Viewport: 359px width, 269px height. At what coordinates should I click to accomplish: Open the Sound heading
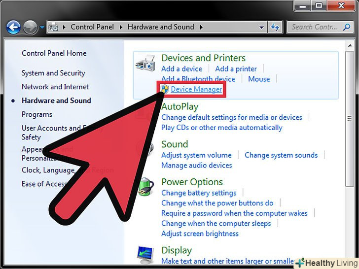[175, 144]
